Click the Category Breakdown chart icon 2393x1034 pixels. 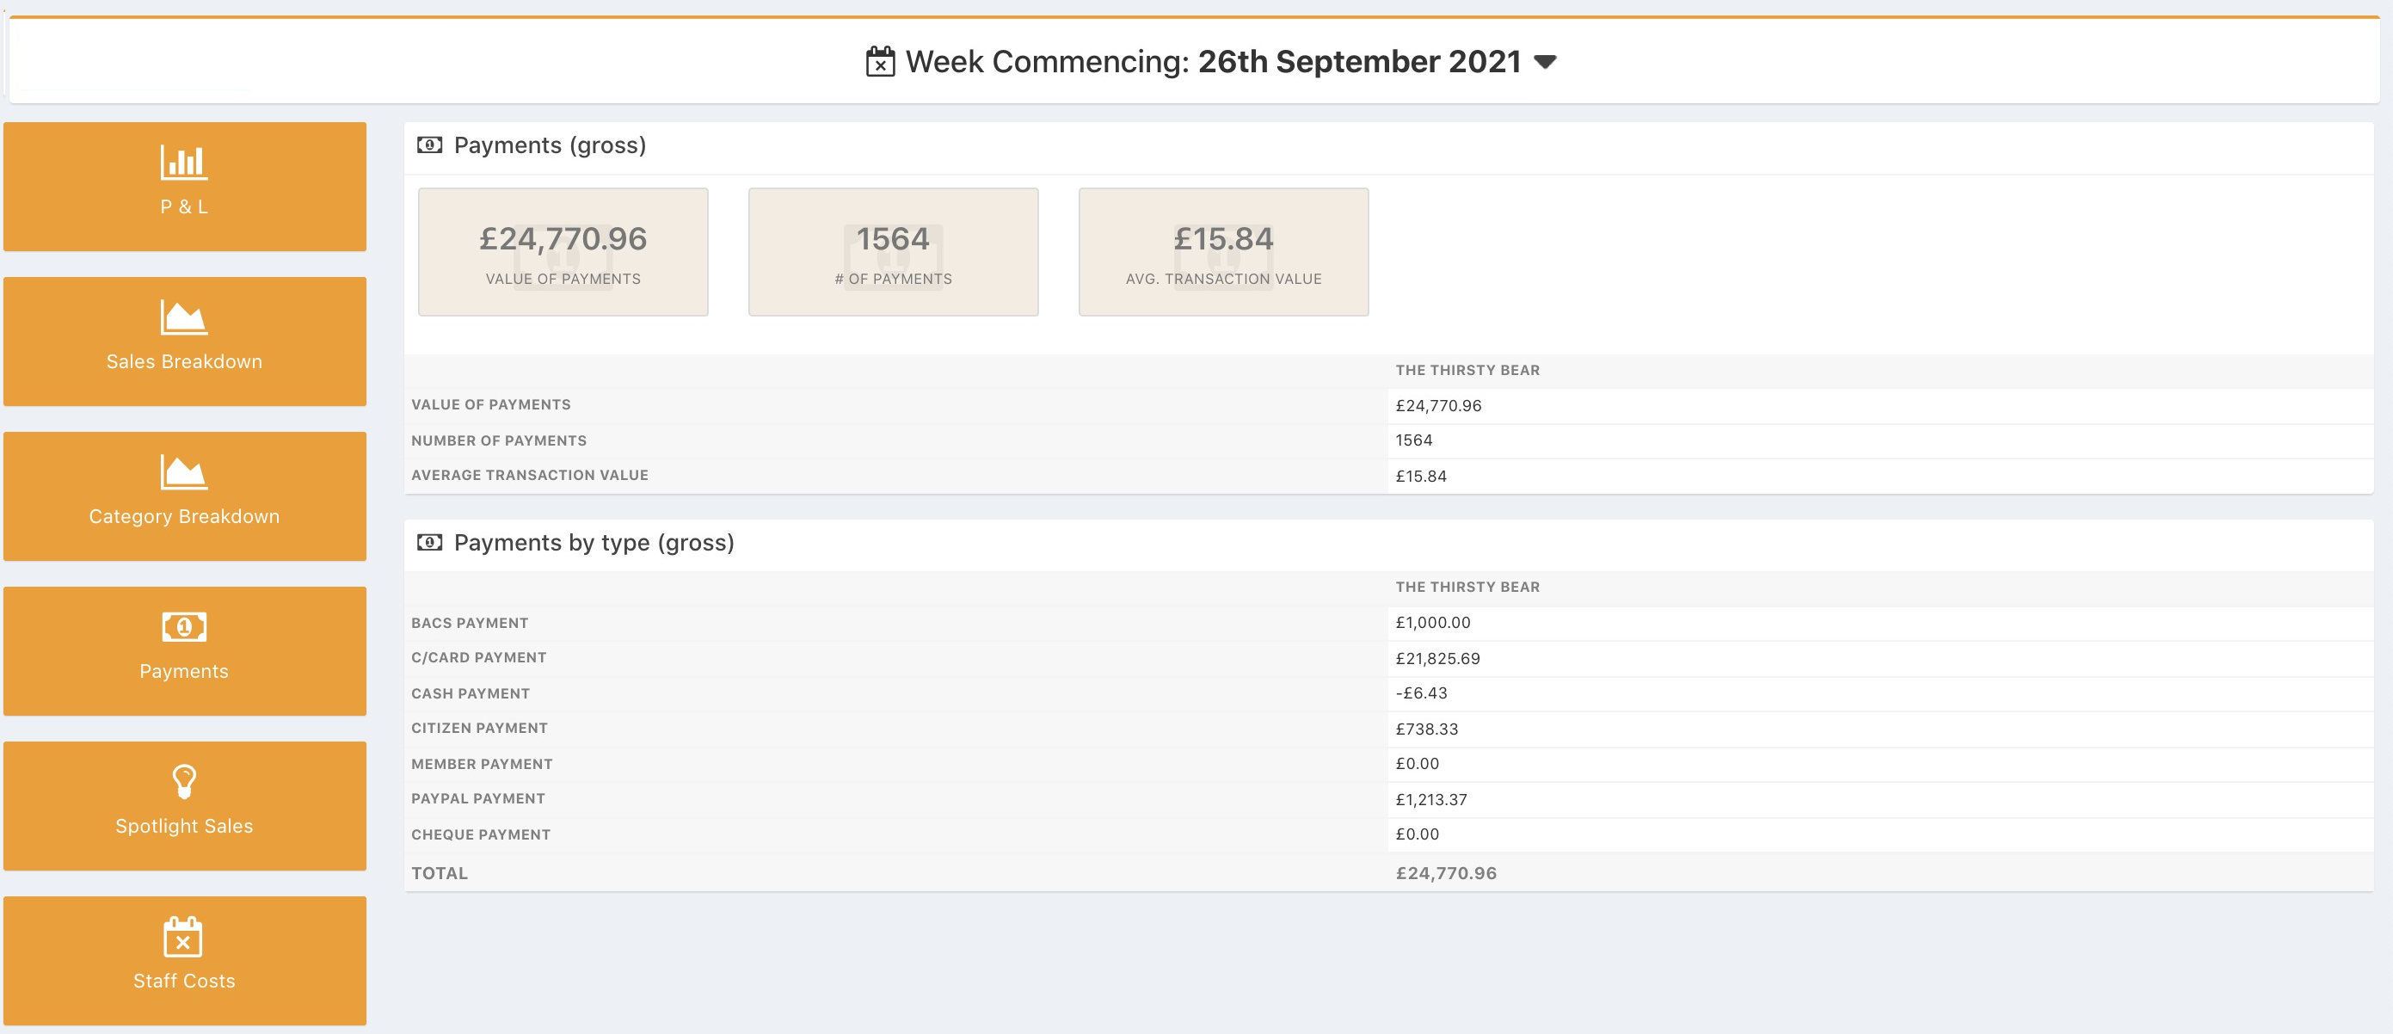coord(184,472)
